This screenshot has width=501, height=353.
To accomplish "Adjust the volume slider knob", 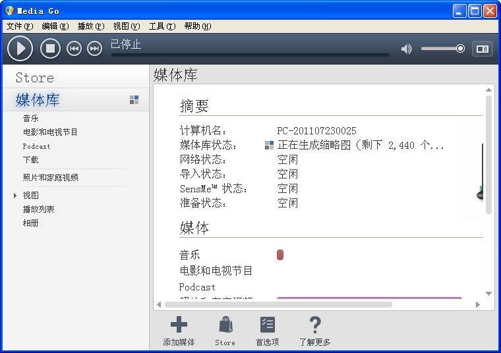I will [x=460, y=49].
